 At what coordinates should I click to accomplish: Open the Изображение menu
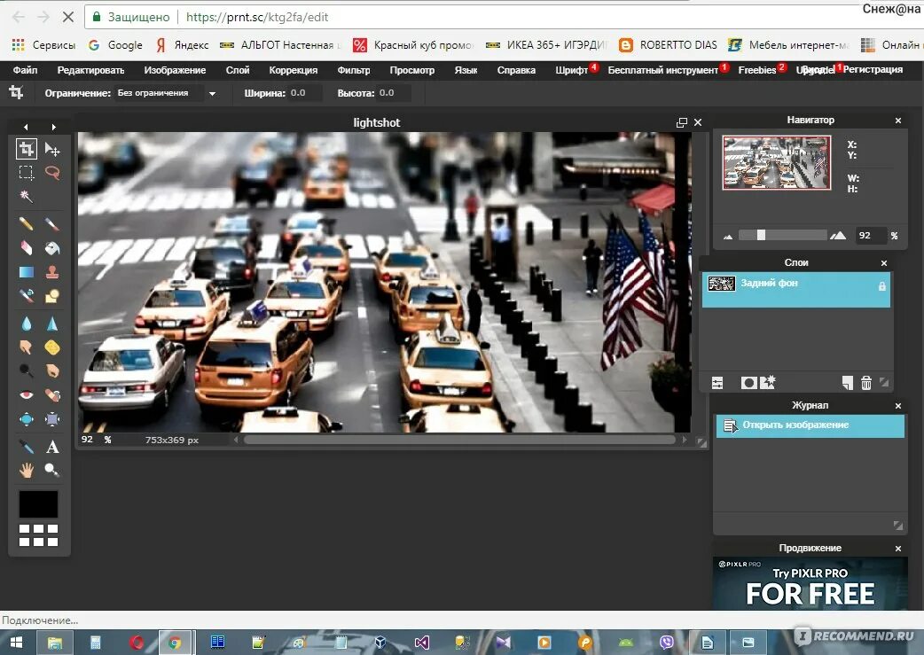175,70
